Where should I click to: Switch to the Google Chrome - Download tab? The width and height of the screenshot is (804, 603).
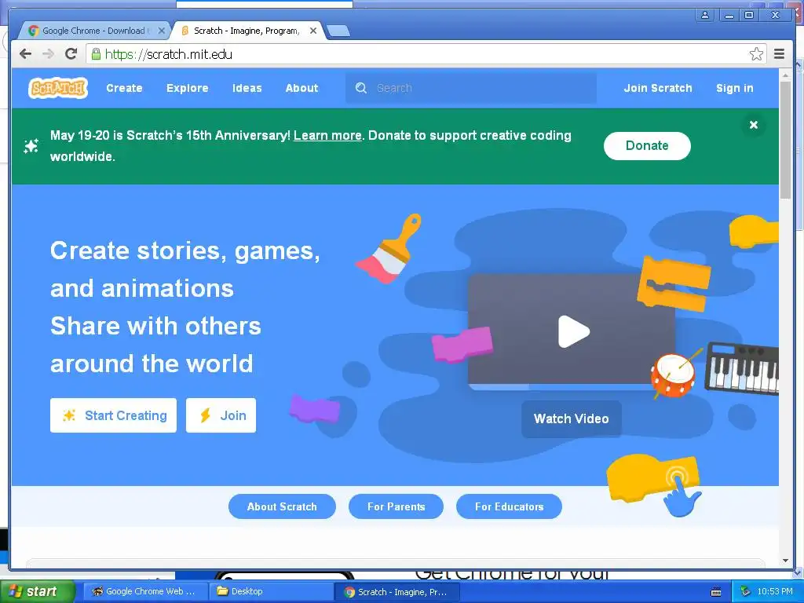(x=94, y=31)
